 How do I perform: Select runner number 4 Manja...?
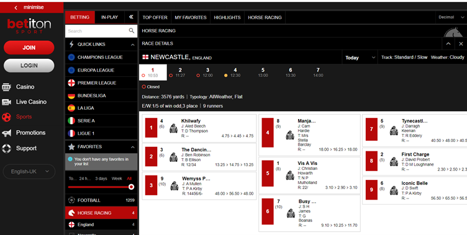coord(268,133)
